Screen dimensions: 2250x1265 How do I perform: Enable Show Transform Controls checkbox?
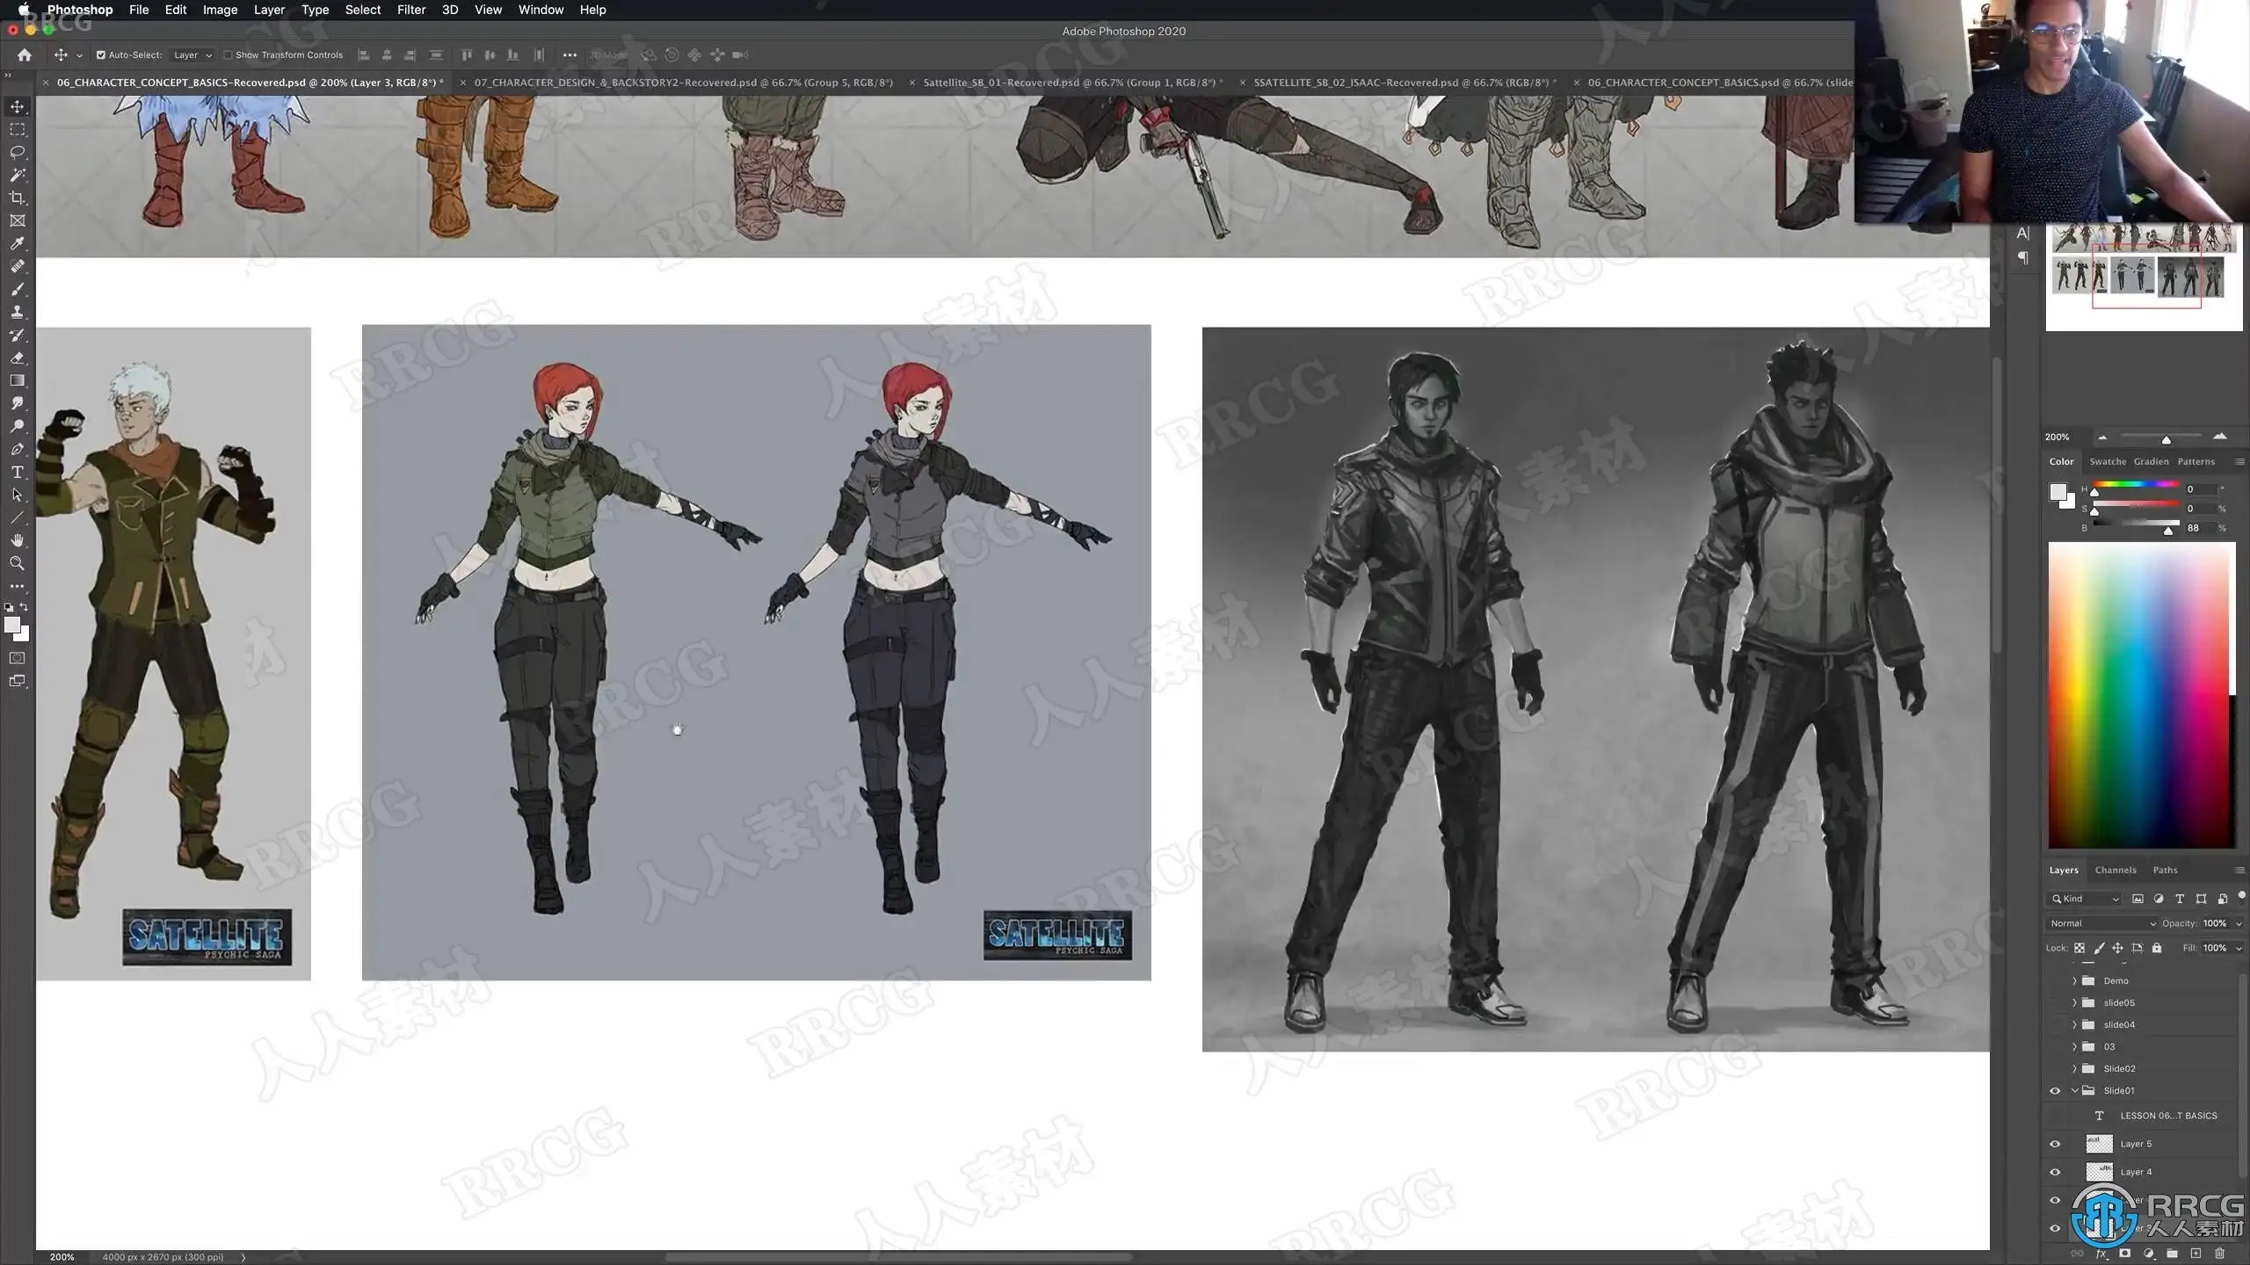coord(228,54)
